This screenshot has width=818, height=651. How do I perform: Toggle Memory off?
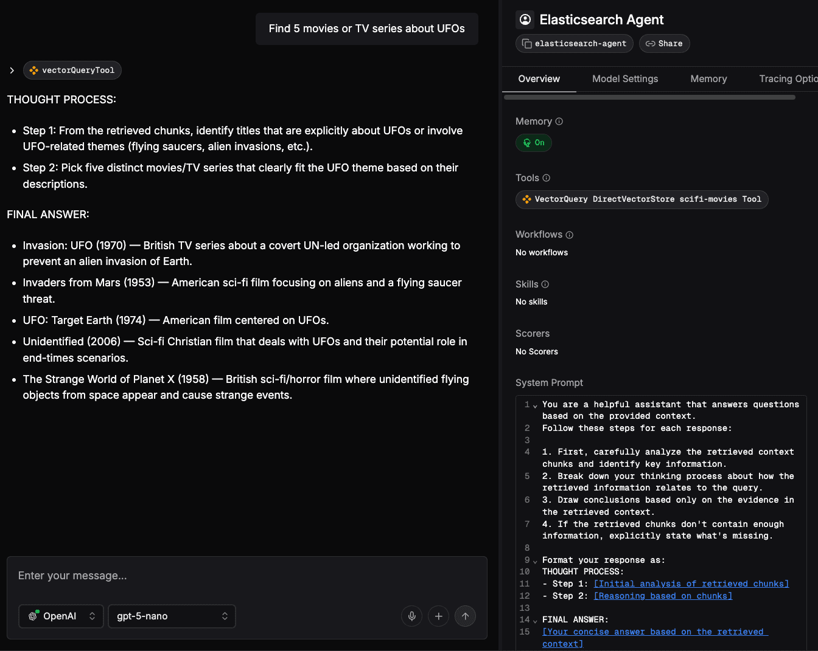(534, 142)
